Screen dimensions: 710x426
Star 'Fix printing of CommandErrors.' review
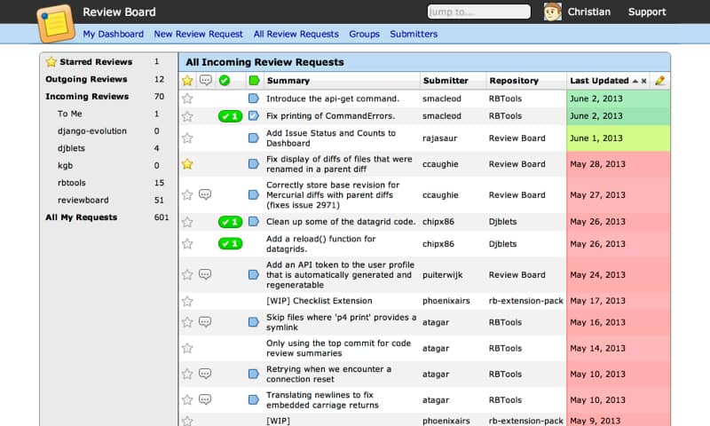coord(187,116)
